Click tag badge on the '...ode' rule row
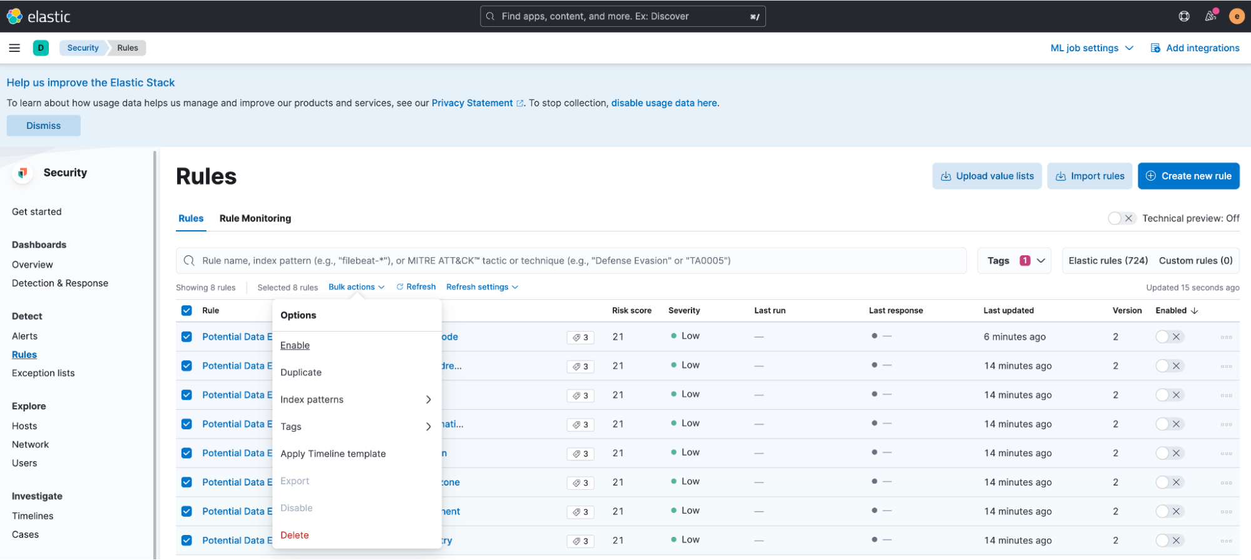The image size is (1251, 560). [580, 337]
